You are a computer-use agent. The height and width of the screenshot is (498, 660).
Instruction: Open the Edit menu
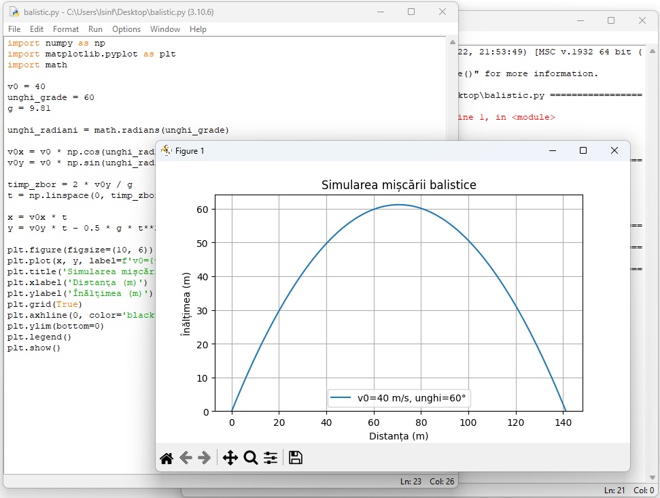click(37, 29)
